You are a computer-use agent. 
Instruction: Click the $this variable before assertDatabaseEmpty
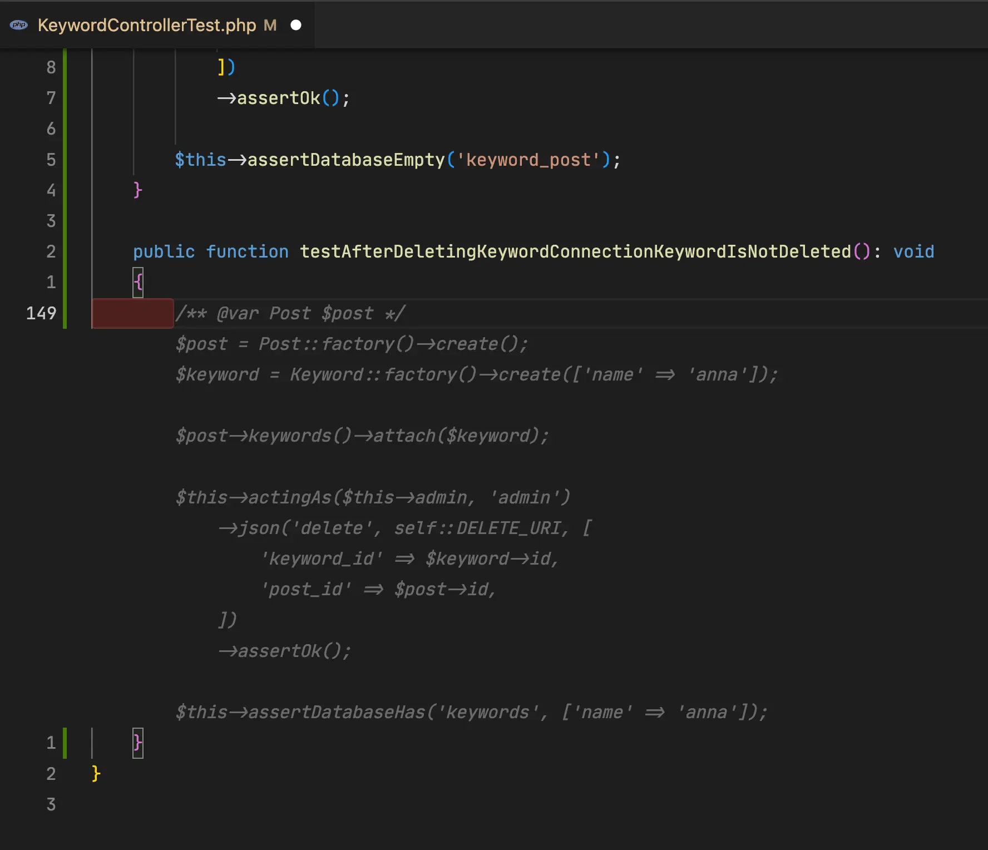point(200,160)
